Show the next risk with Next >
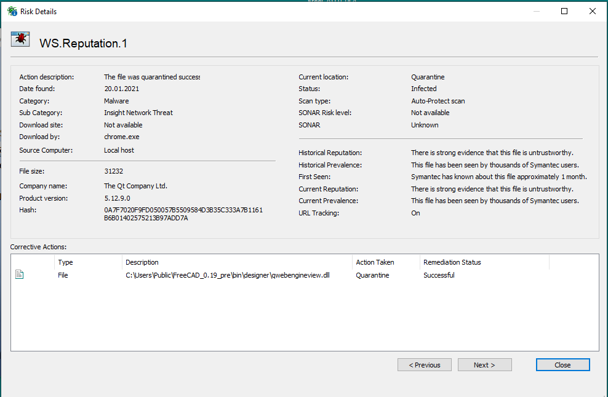Image resolution: width=608 pixels, height=397 pixels. 484,365
